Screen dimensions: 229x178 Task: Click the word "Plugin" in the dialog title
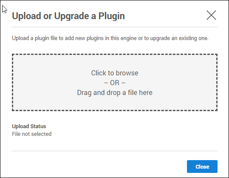[x=112, y=16]
